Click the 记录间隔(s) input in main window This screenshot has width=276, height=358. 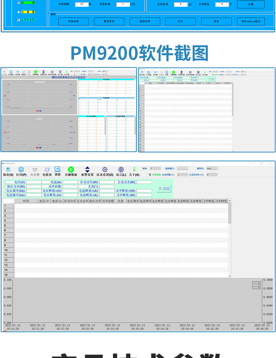click(x=183, y=175)
